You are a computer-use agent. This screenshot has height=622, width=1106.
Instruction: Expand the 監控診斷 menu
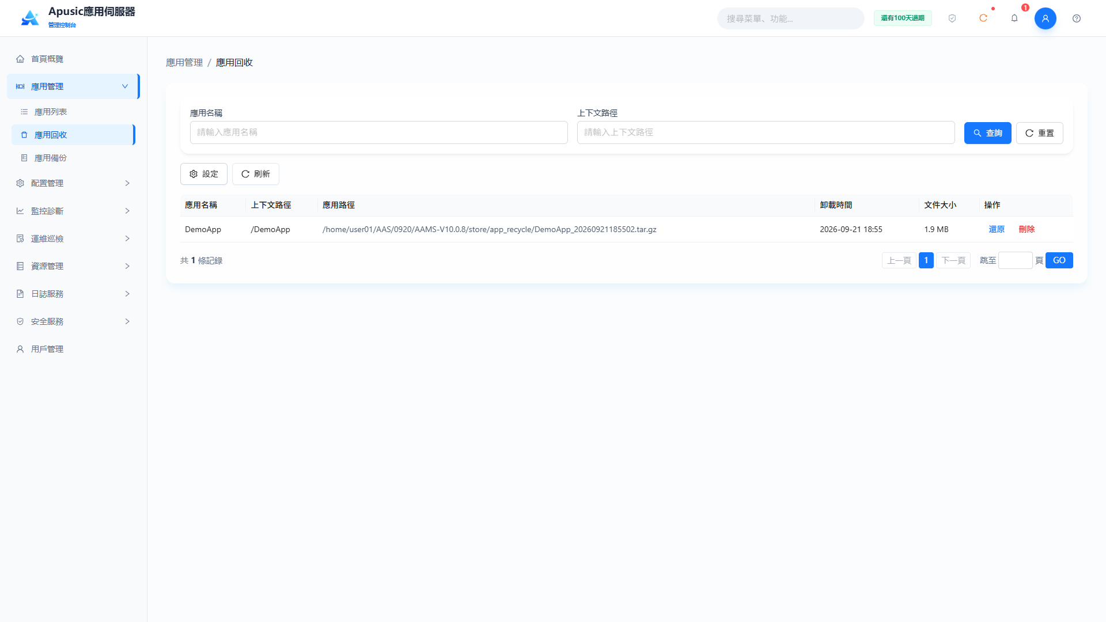coord(73,211)
